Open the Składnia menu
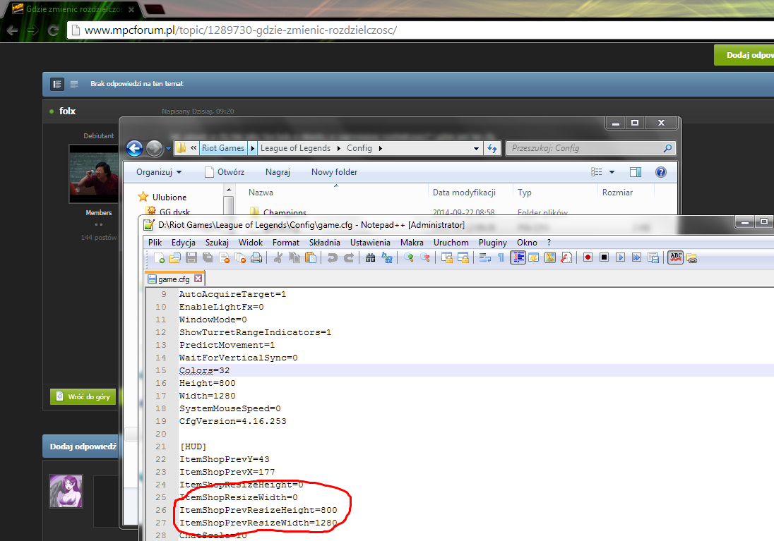Viewport: 774px width, 541px height. [x=324, y=242]
